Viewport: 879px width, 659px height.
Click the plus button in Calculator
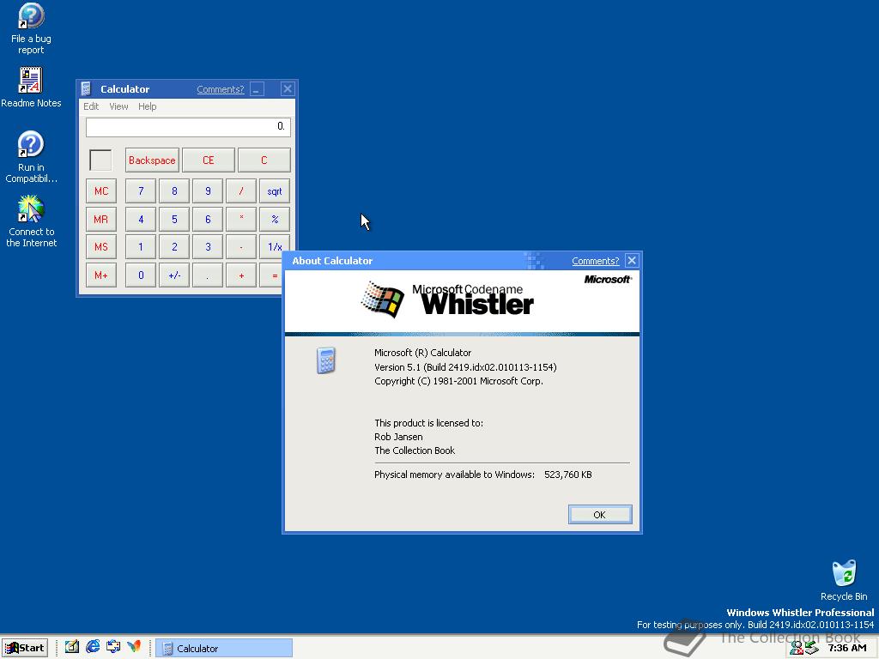click(x=241, y=275)
